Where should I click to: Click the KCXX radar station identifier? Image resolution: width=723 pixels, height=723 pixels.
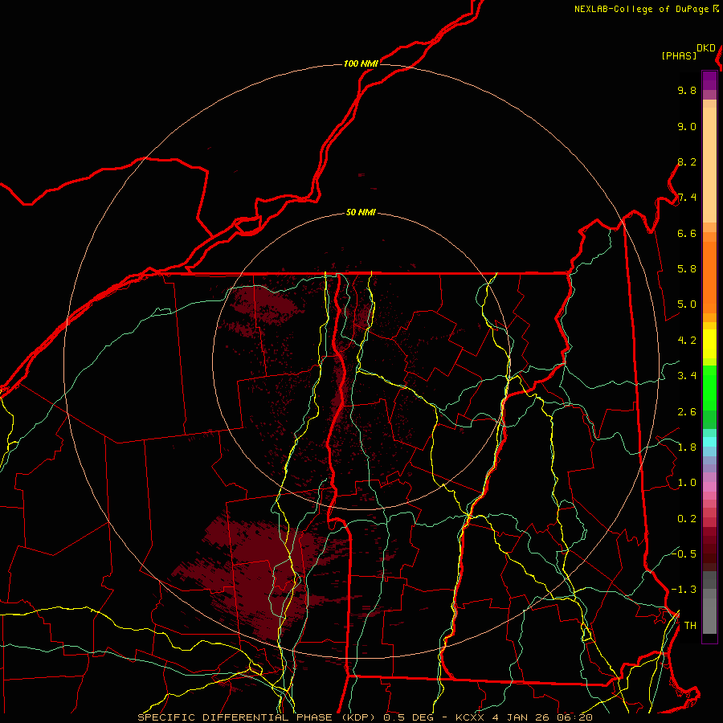point(470,717)
